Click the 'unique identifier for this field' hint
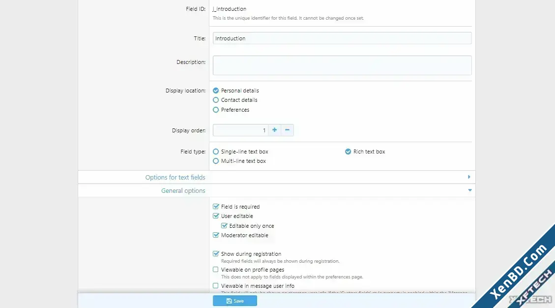This screenshot has height=308, width=555. (288, 18)
